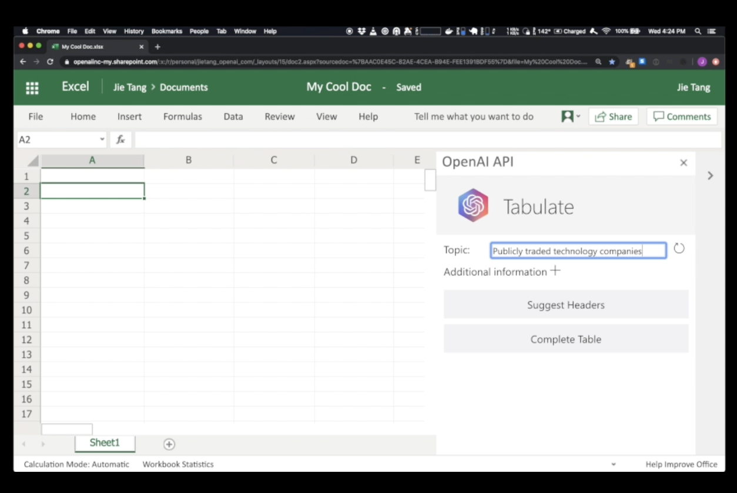Click the Share button
This screenshot has height=493, width=737.
[x=613, y=116]
